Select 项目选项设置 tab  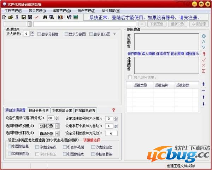pyautogui.click(x=16, y=110)
